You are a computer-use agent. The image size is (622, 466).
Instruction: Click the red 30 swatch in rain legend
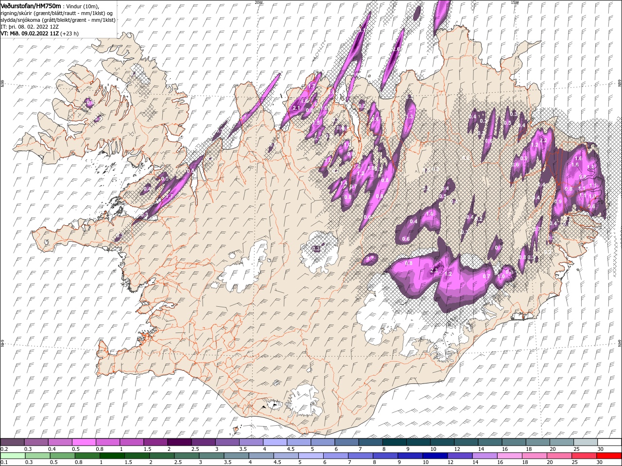[609, 456]
